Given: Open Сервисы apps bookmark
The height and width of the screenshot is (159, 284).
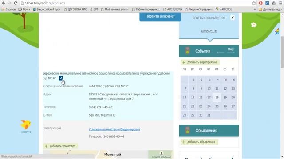Looking at the screenshot, I should [9, 9].
